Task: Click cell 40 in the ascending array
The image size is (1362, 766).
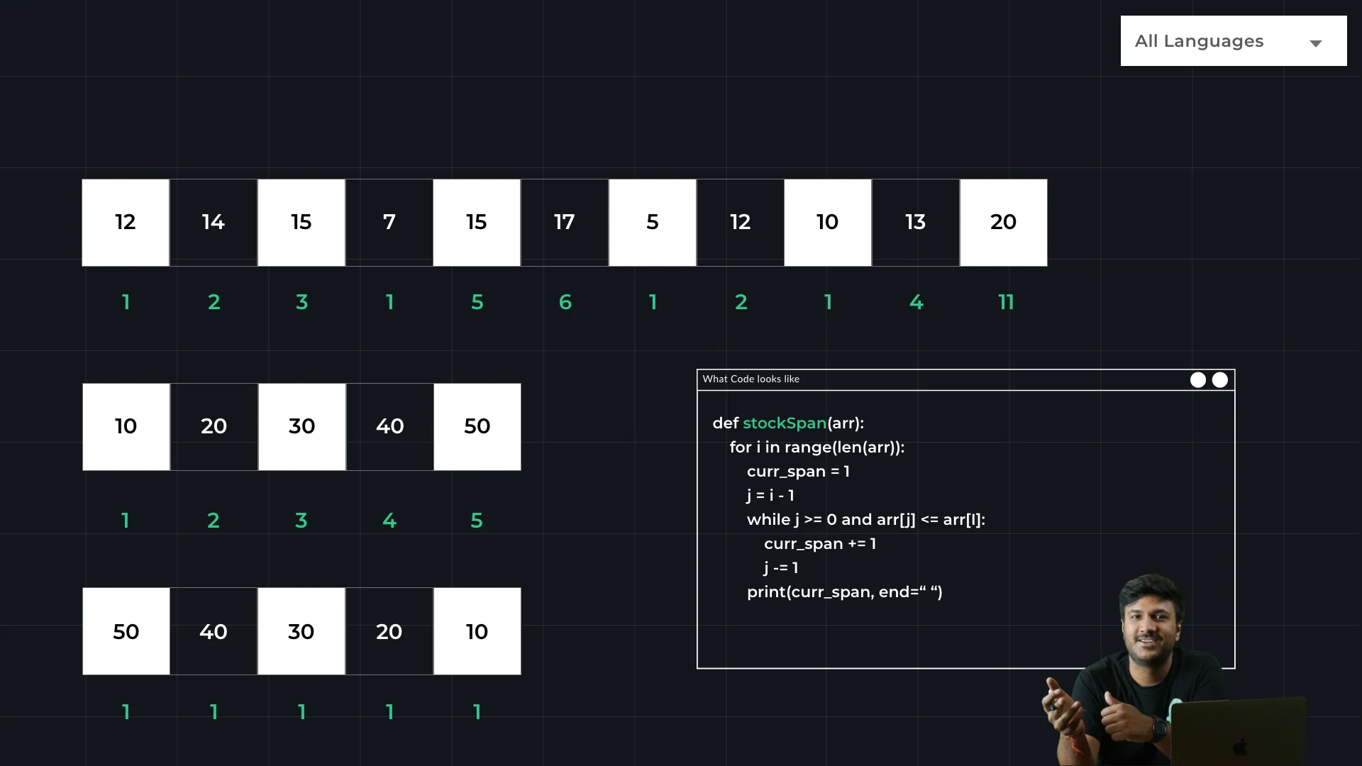Action: (389, 427)
